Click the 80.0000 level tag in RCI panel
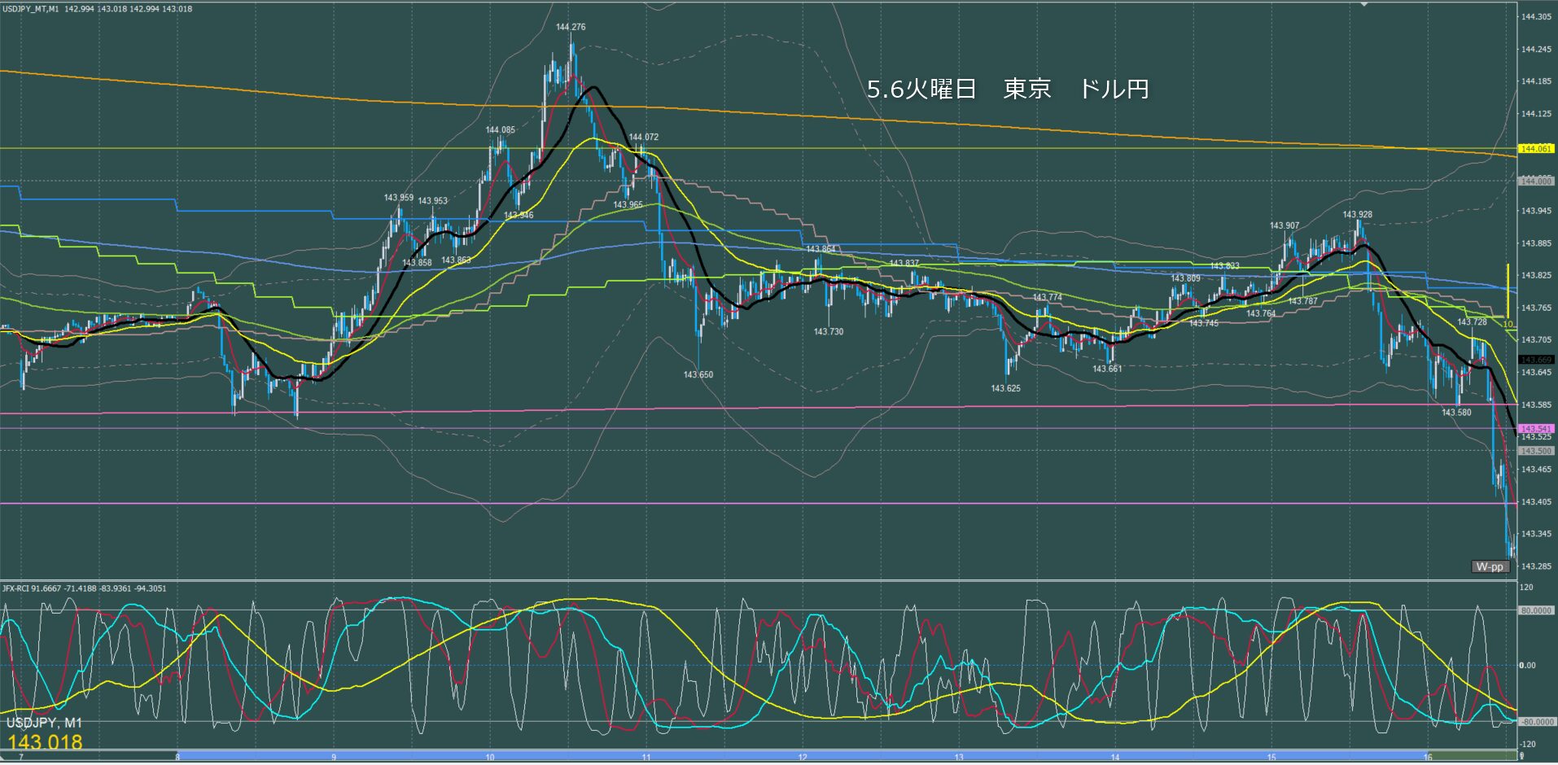Image resolution: width=1558 pixels, height=765 pixels. pos(1535,610)
